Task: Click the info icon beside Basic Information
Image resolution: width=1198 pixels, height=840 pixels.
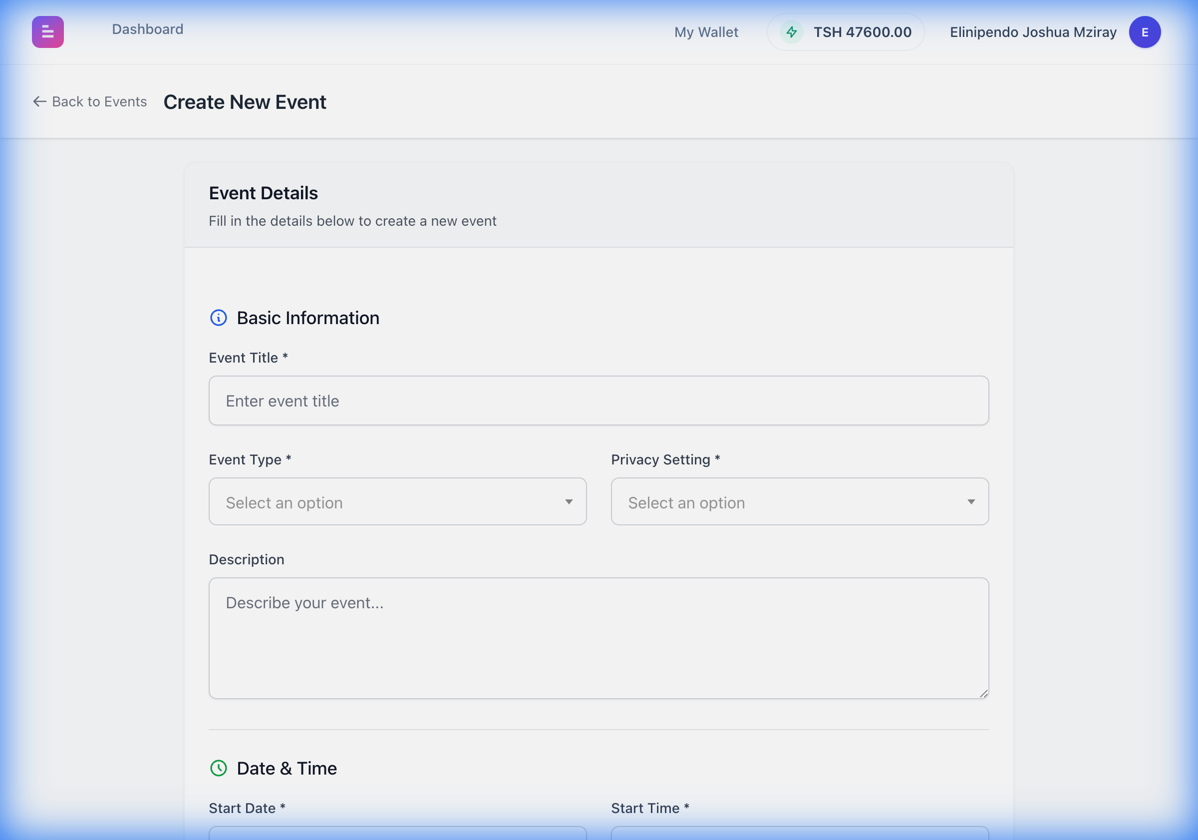Action: tap(218, 318)
